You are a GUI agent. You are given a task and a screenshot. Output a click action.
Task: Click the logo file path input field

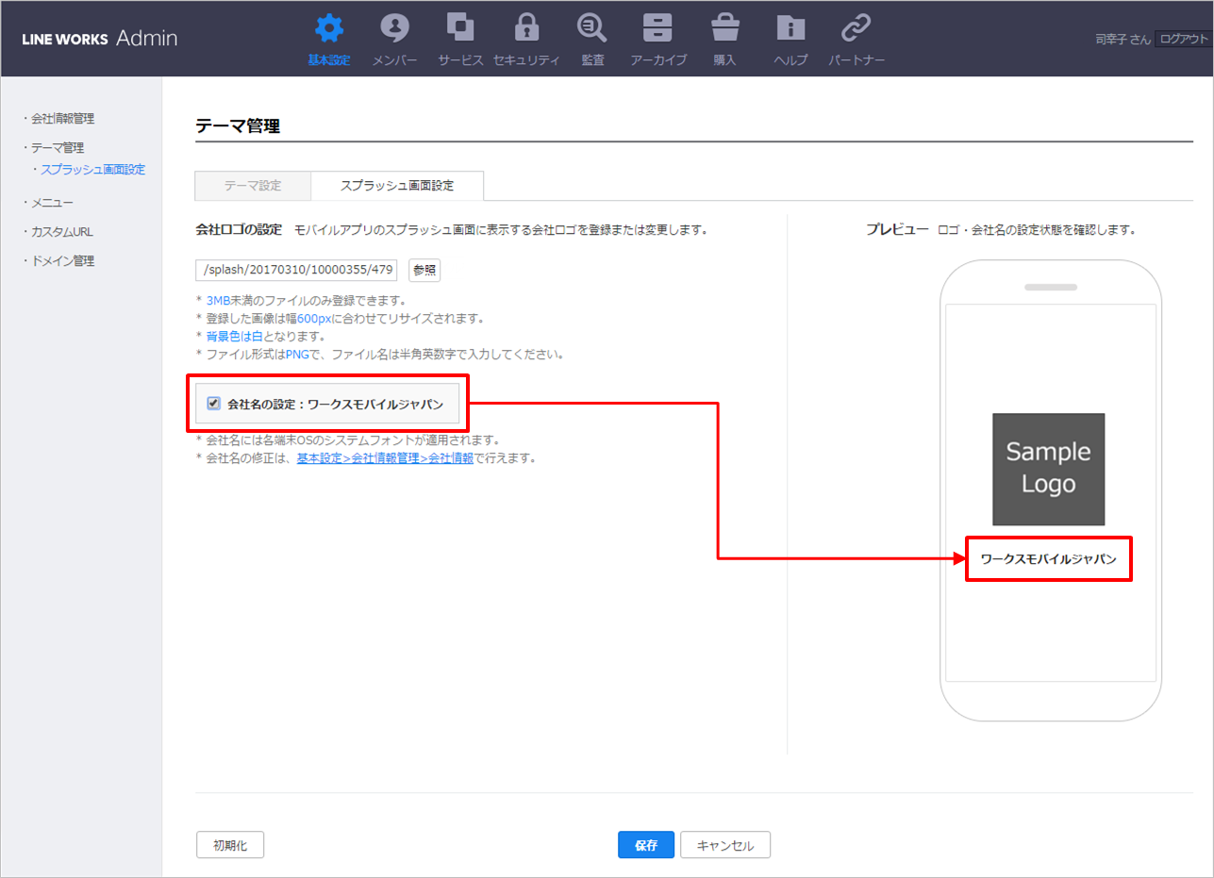[x=296, y=270]
